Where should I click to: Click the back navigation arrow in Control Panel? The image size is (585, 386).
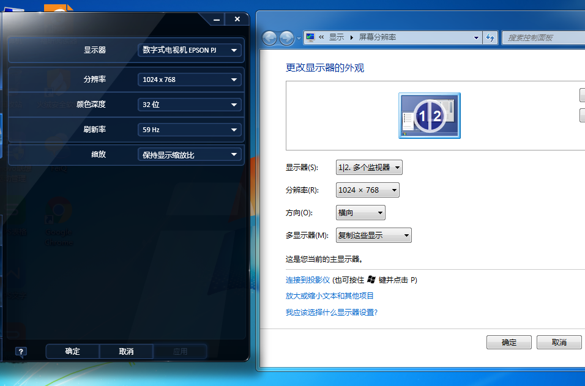pyautogui.click(x=269, y=38)
